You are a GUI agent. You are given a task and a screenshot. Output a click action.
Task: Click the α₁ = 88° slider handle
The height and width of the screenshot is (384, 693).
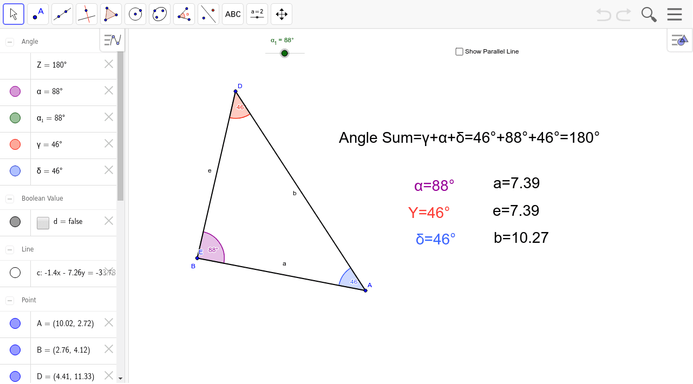coord(285,53)
